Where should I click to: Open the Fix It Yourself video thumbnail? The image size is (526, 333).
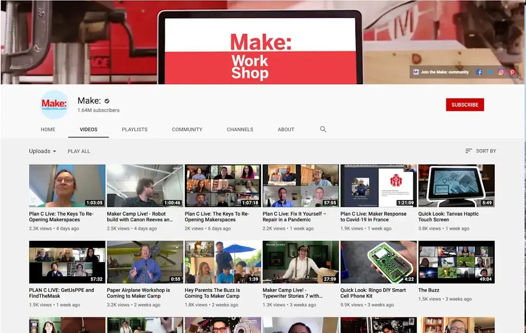point(301,186)
